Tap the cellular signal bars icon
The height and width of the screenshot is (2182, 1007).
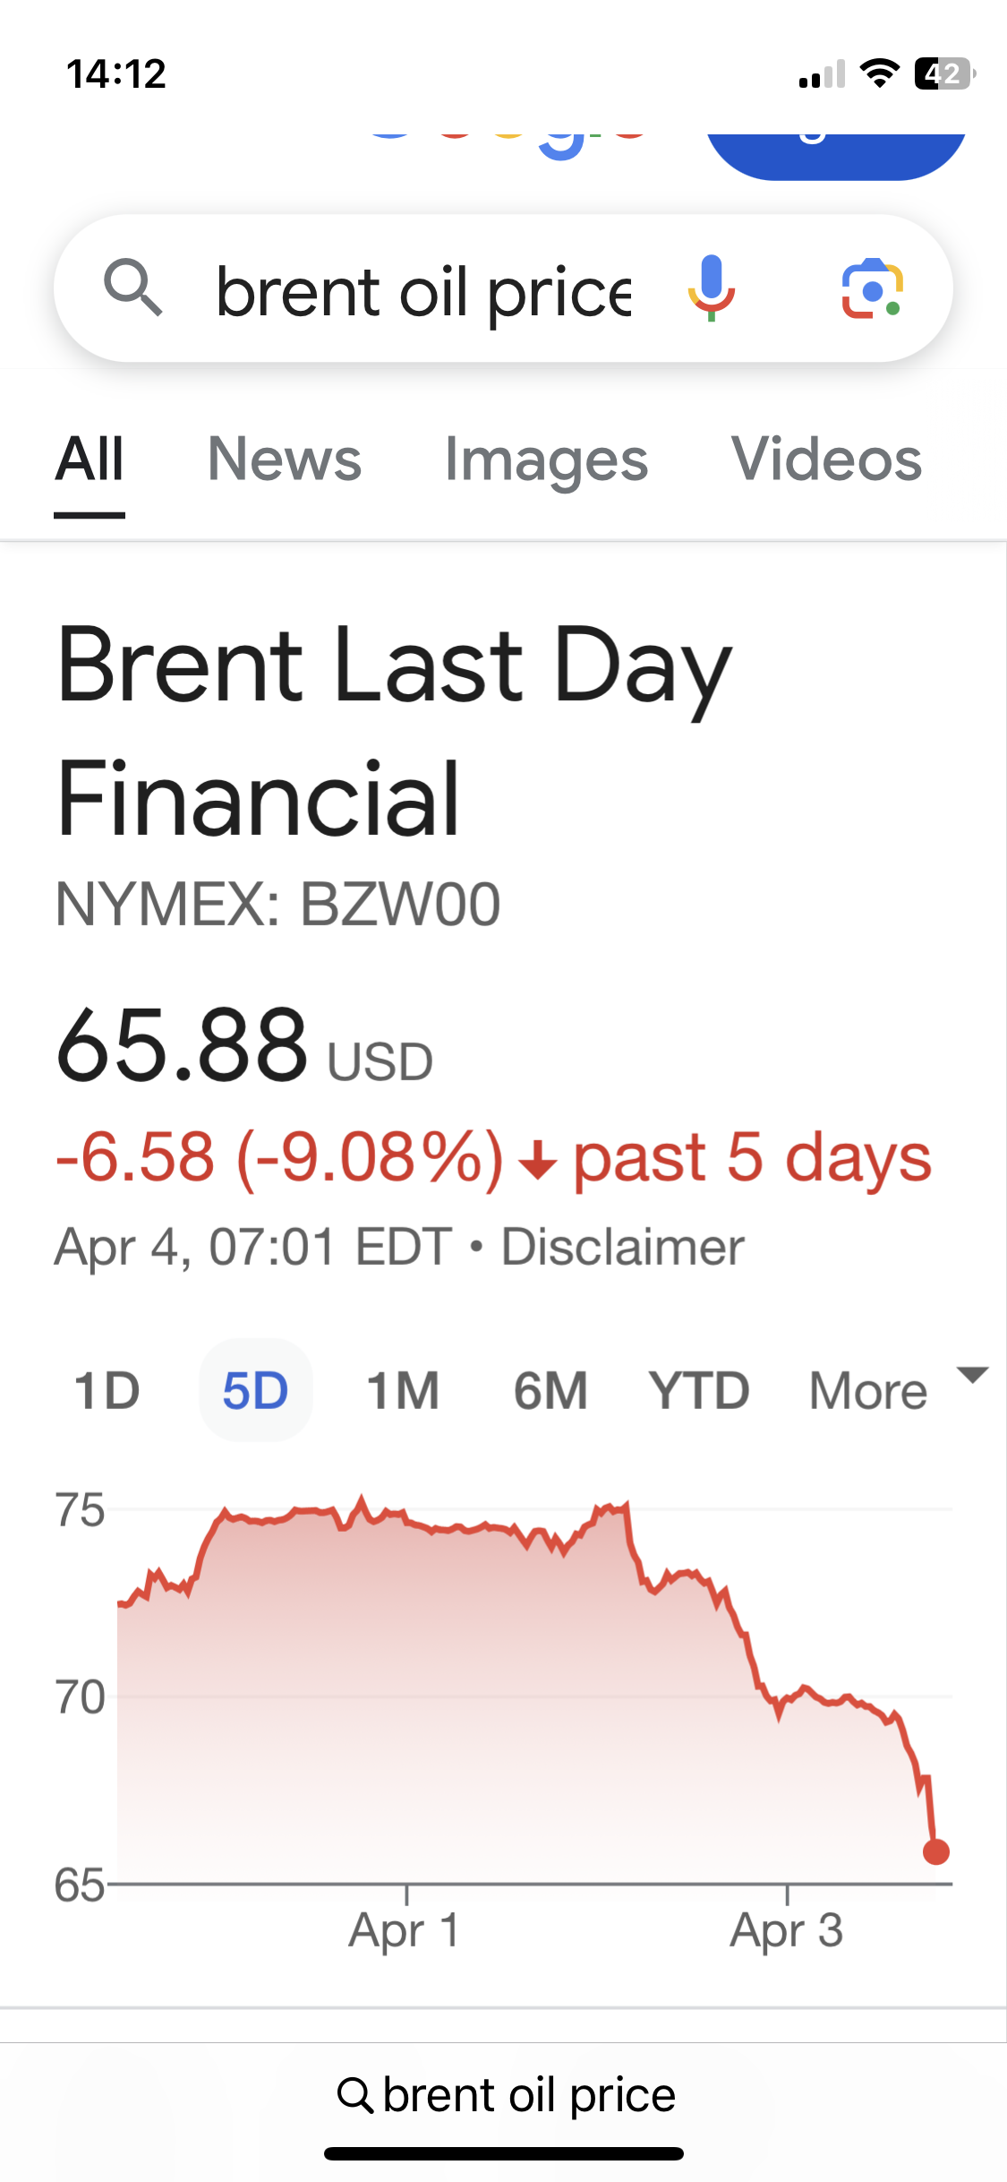point(822,75)
